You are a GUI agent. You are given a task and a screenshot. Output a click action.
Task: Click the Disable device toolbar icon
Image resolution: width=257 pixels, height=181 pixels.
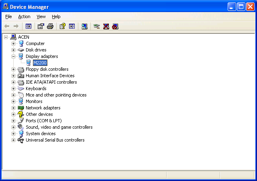115,26
